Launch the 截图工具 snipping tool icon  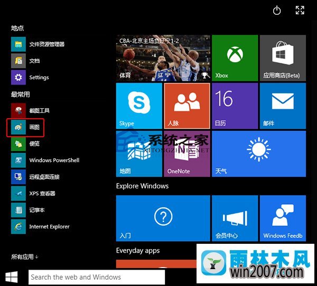[x=18, y=110]
